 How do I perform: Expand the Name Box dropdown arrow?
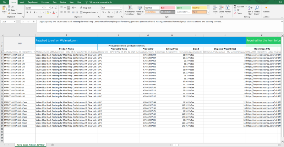pyautogui.click(x=14, y=21)
